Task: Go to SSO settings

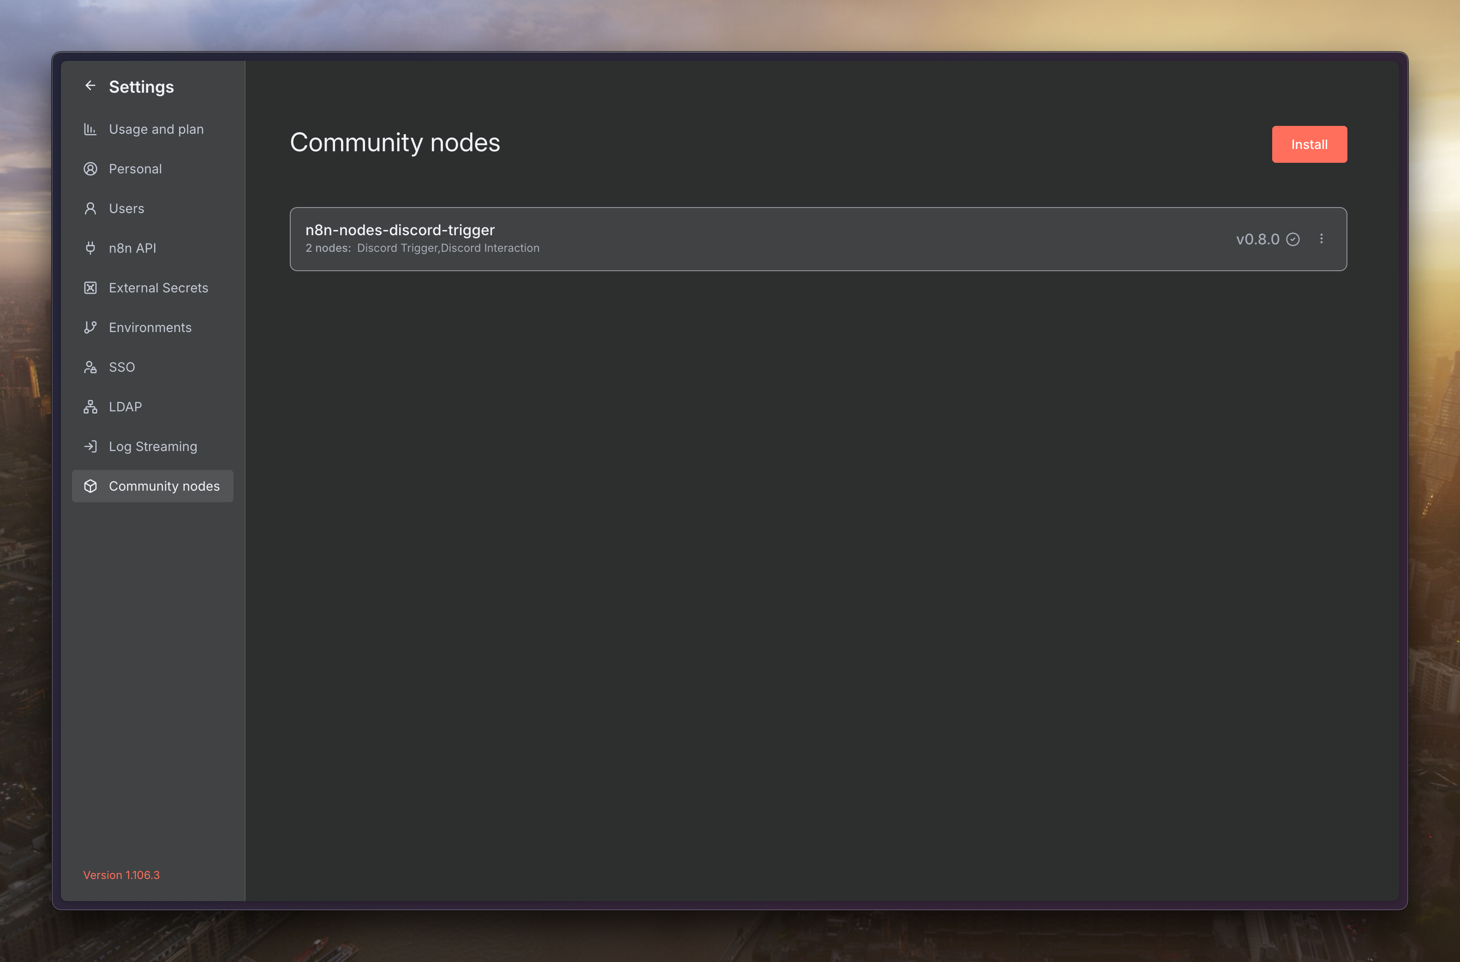Action: [121, 367]
